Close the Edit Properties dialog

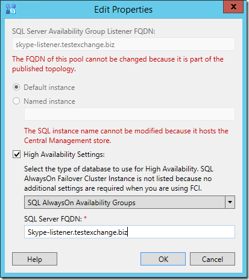click(233, 7)
